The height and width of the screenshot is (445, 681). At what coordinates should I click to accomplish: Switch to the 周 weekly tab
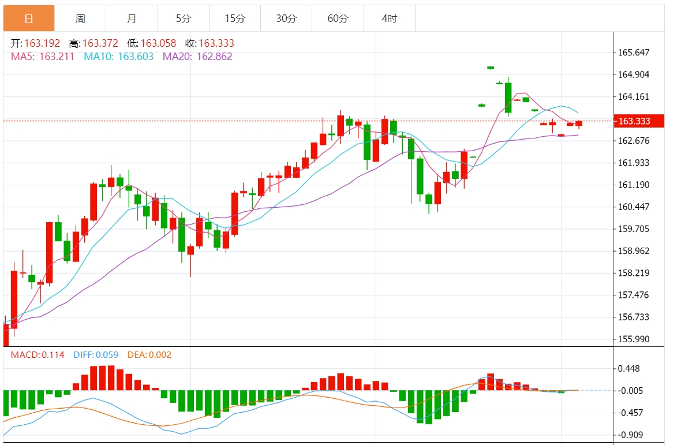(x=80, y=18)
